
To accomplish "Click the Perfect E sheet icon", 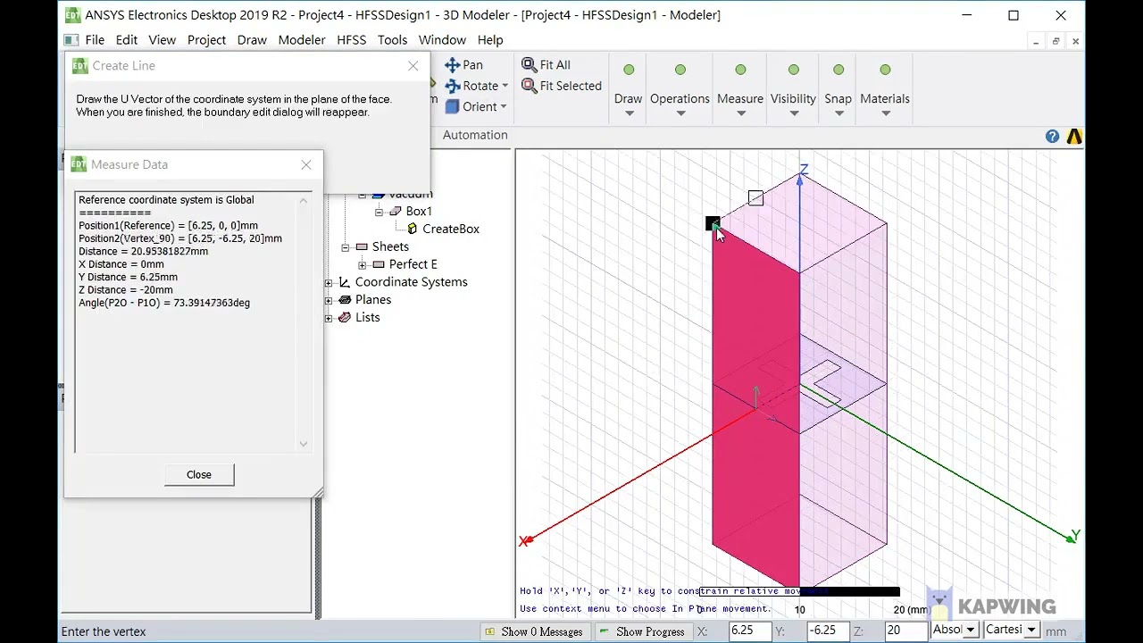I will 379,264.
